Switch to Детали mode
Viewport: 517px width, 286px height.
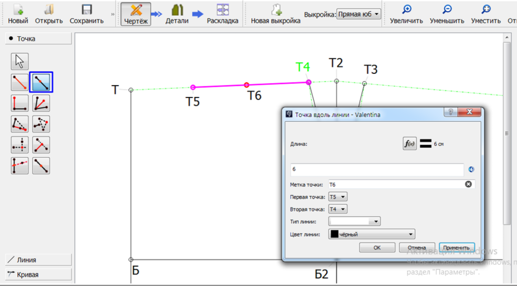[x=177, y=14]
